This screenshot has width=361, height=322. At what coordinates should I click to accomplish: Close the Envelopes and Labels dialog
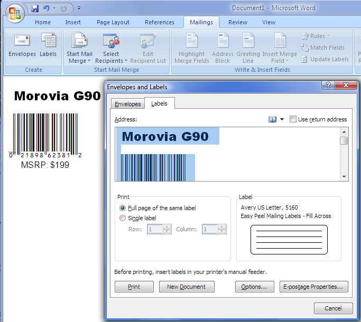click(x=346, y=85)
